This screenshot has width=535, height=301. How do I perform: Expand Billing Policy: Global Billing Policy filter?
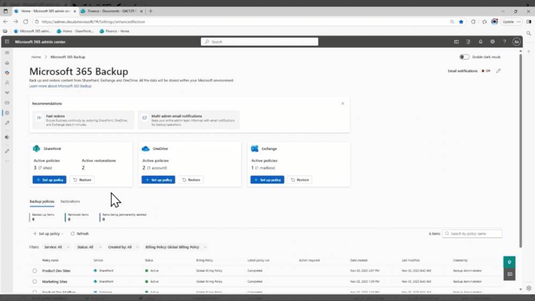(176, 247)
